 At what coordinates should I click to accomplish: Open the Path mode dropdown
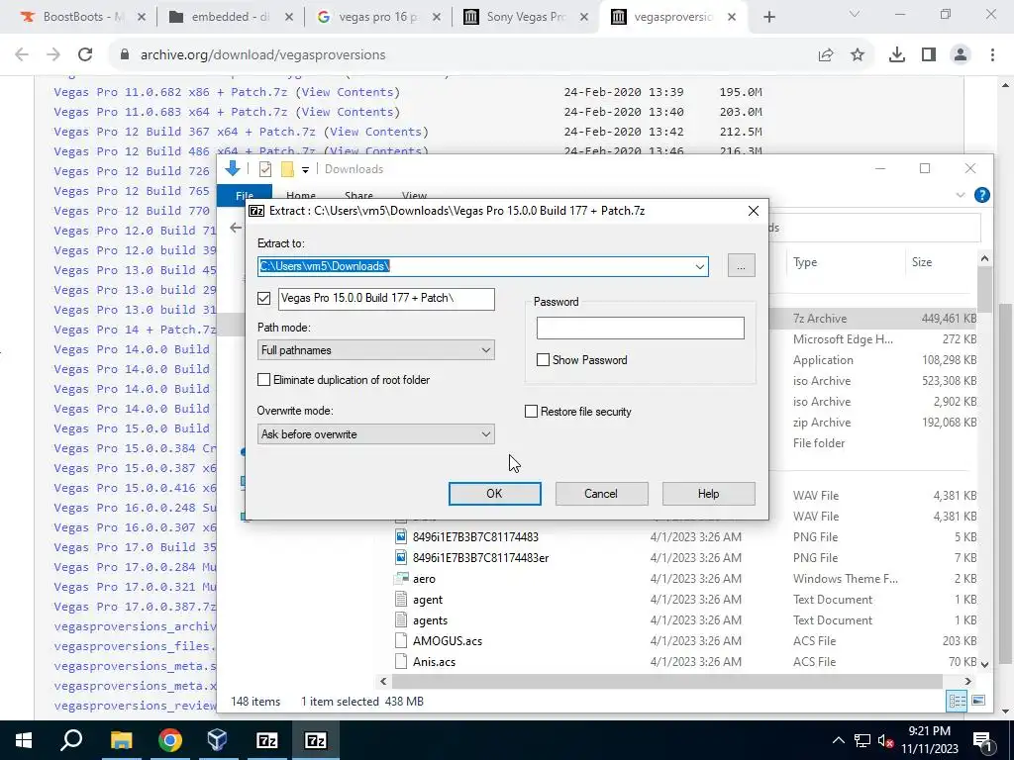[x=375, y=350]
